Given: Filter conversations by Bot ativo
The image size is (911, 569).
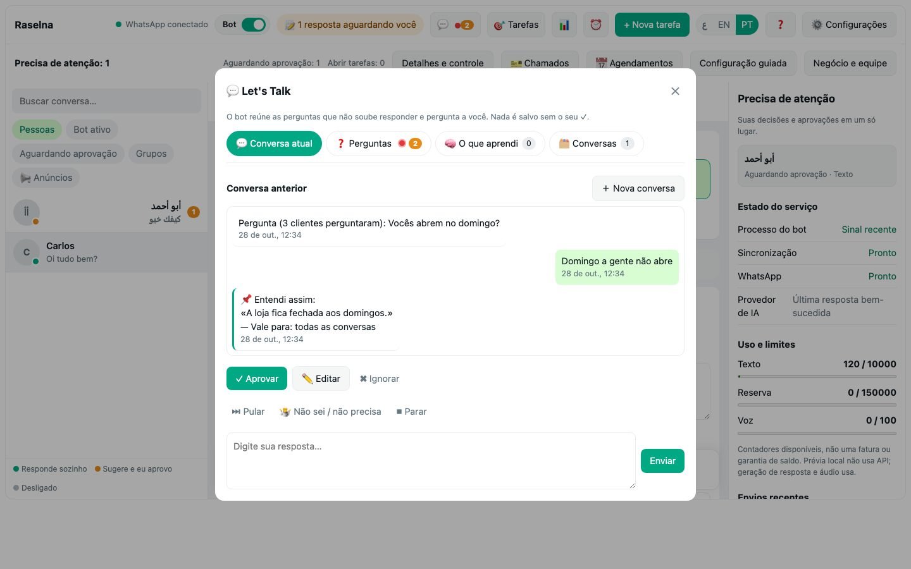Looking at the screenshot, I should [92, 130].
